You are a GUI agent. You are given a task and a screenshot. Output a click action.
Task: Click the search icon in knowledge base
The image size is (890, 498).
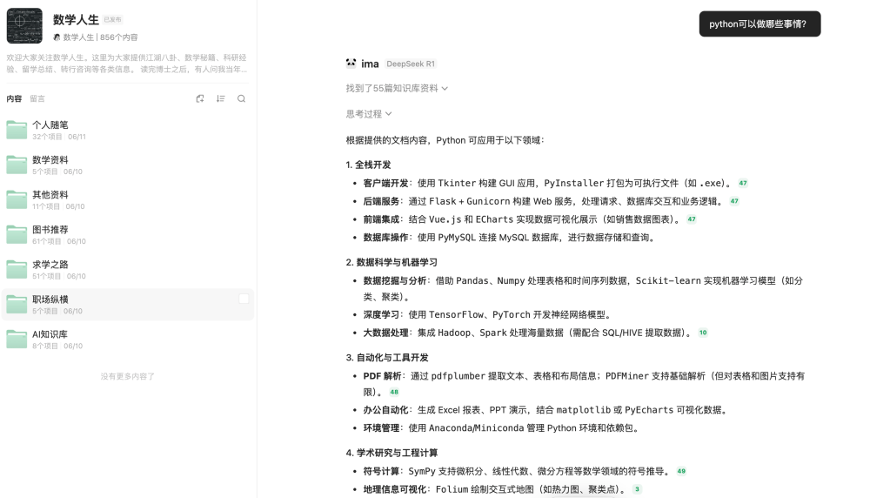click(242, 99)
